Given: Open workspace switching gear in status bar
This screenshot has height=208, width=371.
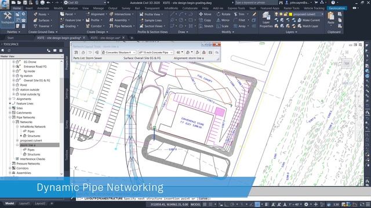Looking at the screenshot, I should [306, 205].
